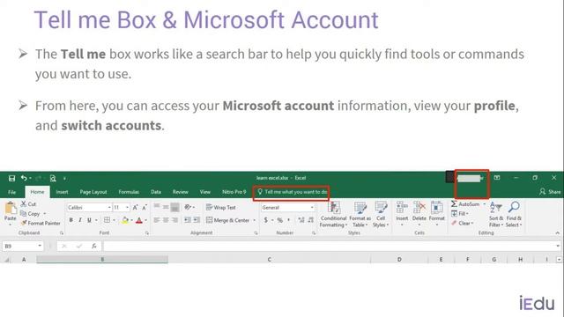Click the Share button

coord(550,192)
